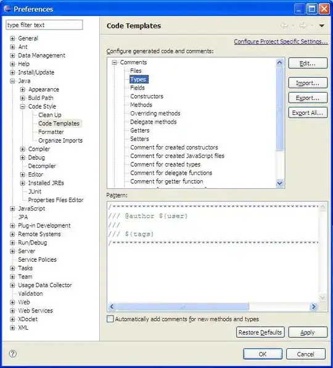Expand the Debug node under Java

tap(22, 157)
